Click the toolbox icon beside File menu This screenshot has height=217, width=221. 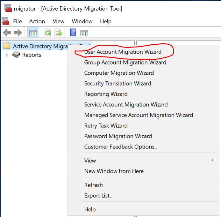[x=5, y=21]
